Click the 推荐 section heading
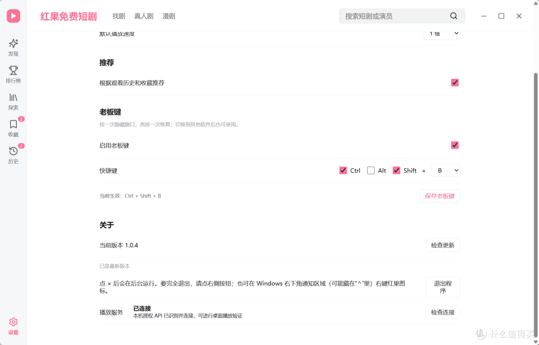The width and height of the screenshot is (539, 345). click(107, 62)
